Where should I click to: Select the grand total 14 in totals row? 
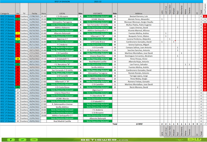pos(201,124)
